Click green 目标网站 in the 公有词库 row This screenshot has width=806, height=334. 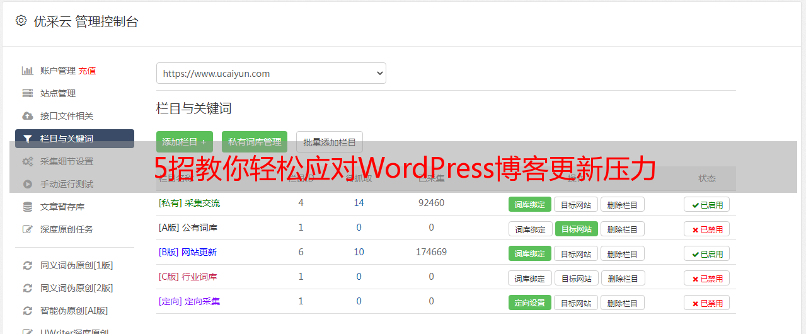click(x=577, y=229)
